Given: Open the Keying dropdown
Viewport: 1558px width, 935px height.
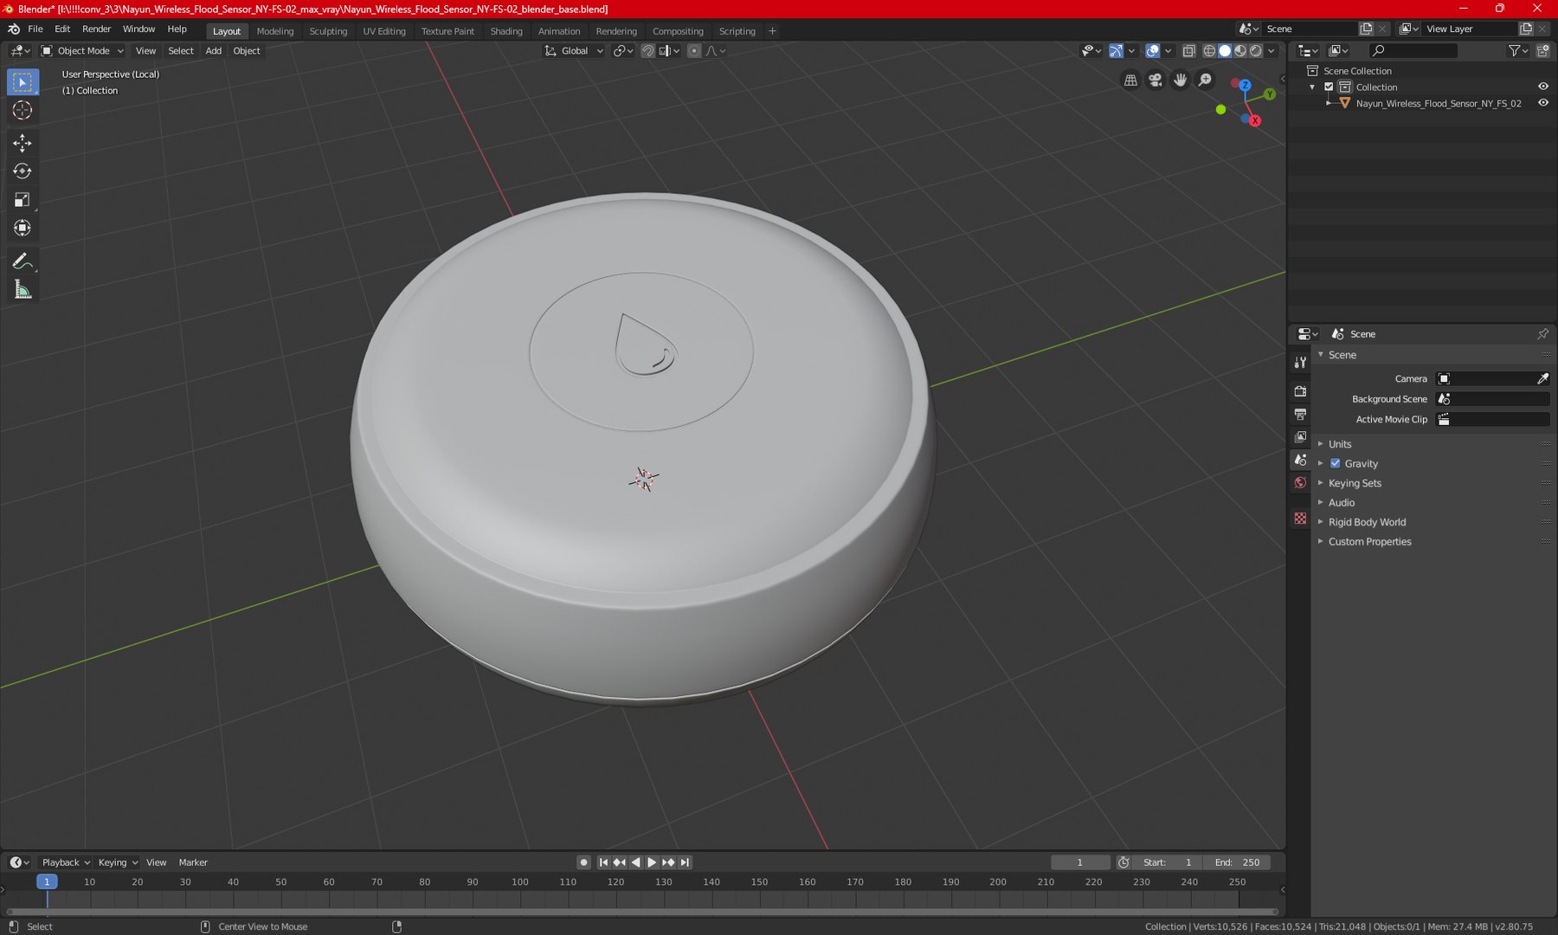Looking at the screenshot, I should click(x=118, y=862).
